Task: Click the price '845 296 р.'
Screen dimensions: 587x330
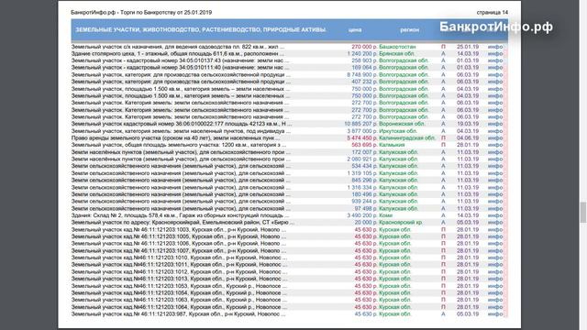Action: tap(365, 181)
